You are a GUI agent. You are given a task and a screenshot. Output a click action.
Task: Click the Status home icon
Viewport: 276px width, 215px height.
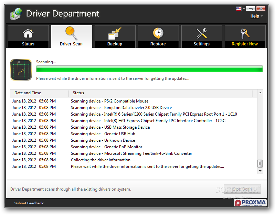[x=28, y=33]
